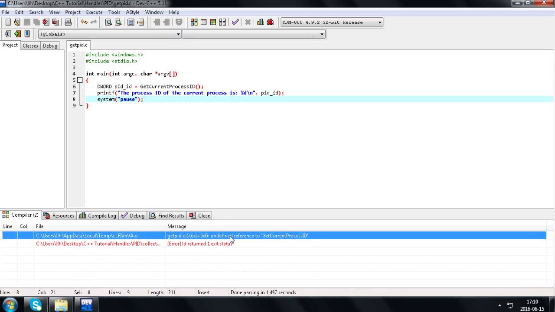Click the Close file toolbar icon
This screenshot has height=312, width=555.
[46, 22]
